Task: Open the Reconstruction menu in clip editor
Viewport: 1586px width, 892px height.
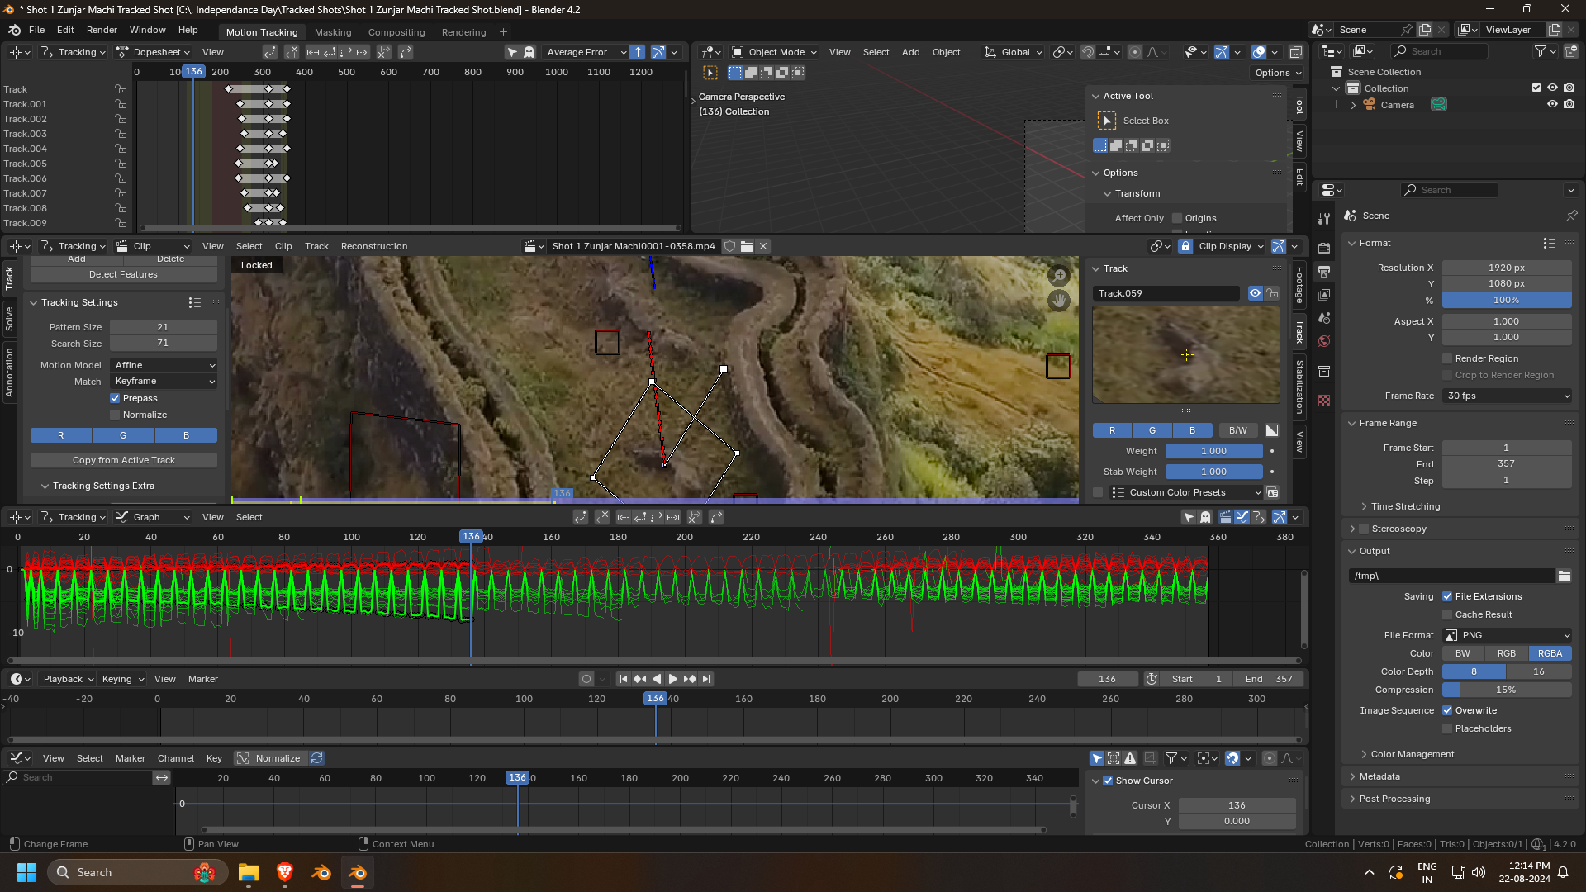Action: tap(374, 246)
